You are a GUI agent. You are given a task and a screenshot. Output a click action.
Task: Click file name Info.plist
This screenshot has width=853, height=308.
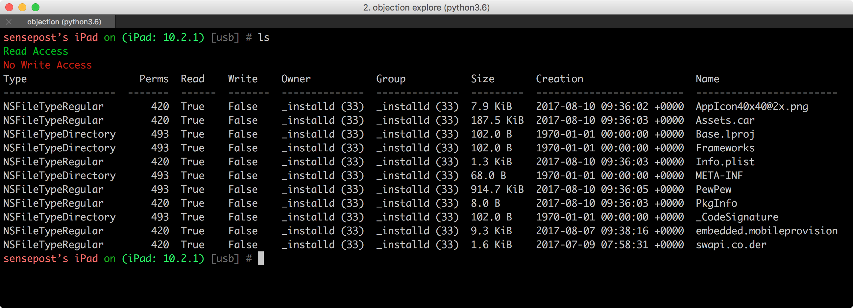tap(725, 162)
